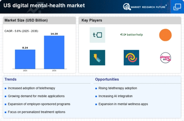Click 'Focus on personalized treatment options'
This screenshot has width=184, height=121.
coord(36,112)
